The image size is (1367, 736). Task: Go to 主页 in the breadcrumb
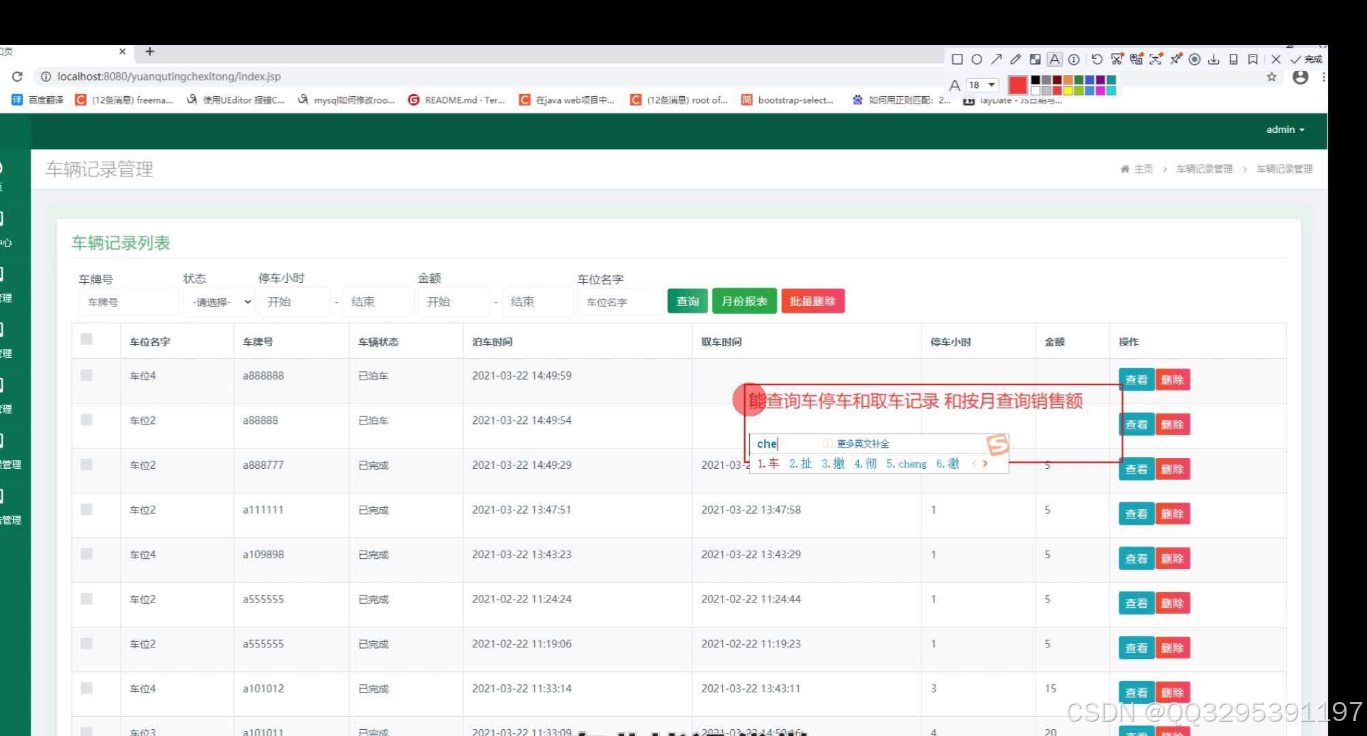[x=1143, y=169]
